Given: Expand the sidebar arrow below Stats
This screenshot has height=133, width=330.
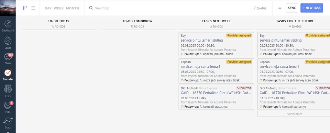Looking at the screenshot, I should (8, 132).
